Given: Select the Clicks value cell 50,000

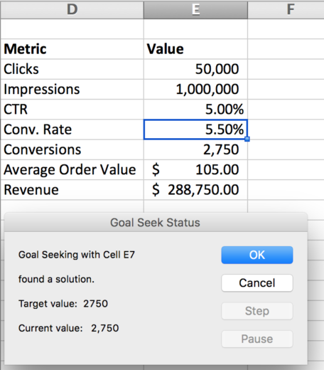Looking at the screenshot, I should (x=195, y=69).
